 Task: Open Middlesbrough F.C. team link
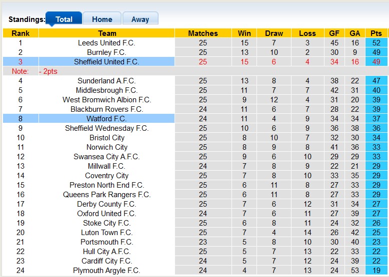(106, 90)
